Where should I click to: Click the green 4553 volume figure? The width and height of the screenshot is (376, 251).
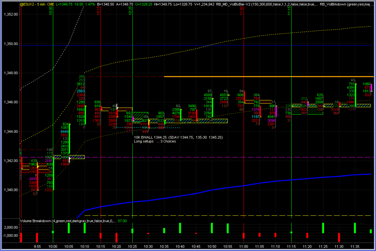pos(224,95)
